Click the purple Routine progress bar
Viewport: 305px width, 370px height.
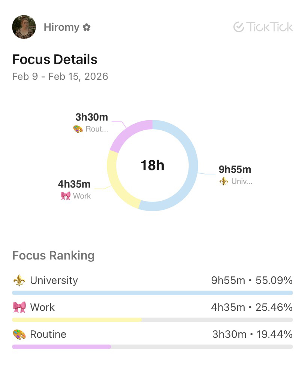tap(61, 347)
